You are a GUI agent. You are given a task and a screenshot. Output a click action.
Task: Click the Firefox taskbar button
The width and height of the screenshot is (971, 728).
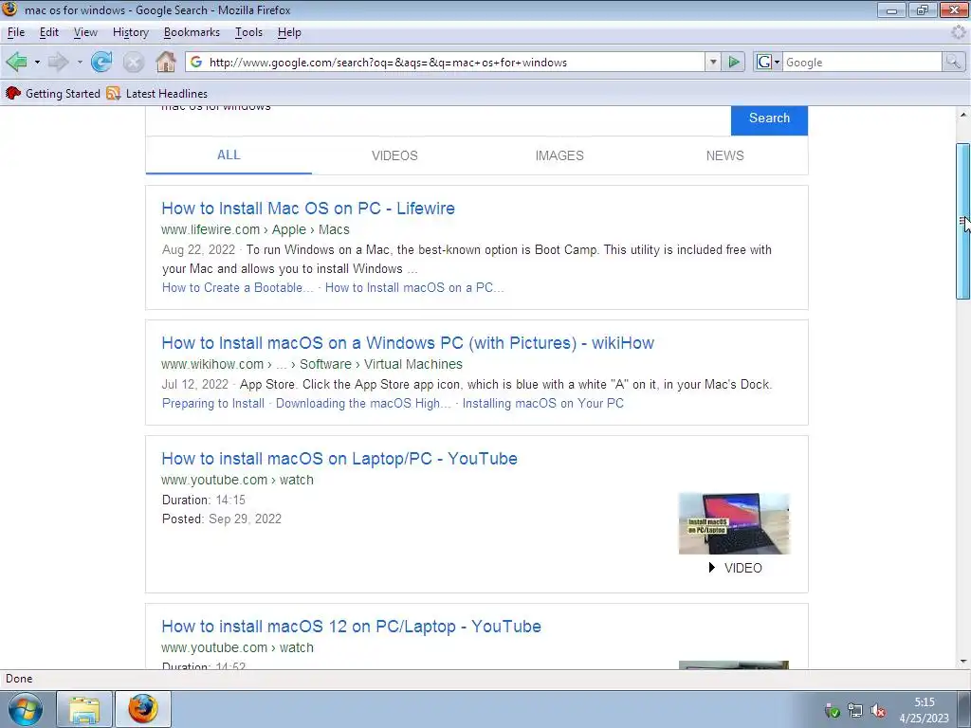point(143,709)
